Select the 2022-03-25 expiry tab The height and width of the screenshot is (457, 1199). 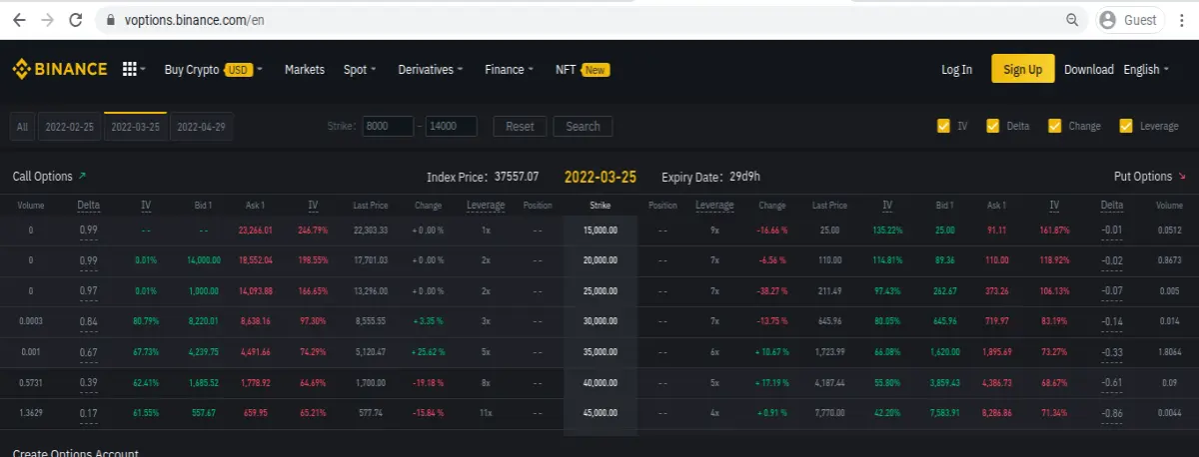tap(135, 127)
